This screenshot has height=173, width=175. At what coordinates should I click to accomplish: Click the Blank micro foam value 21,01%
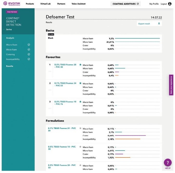click(110, 42)
